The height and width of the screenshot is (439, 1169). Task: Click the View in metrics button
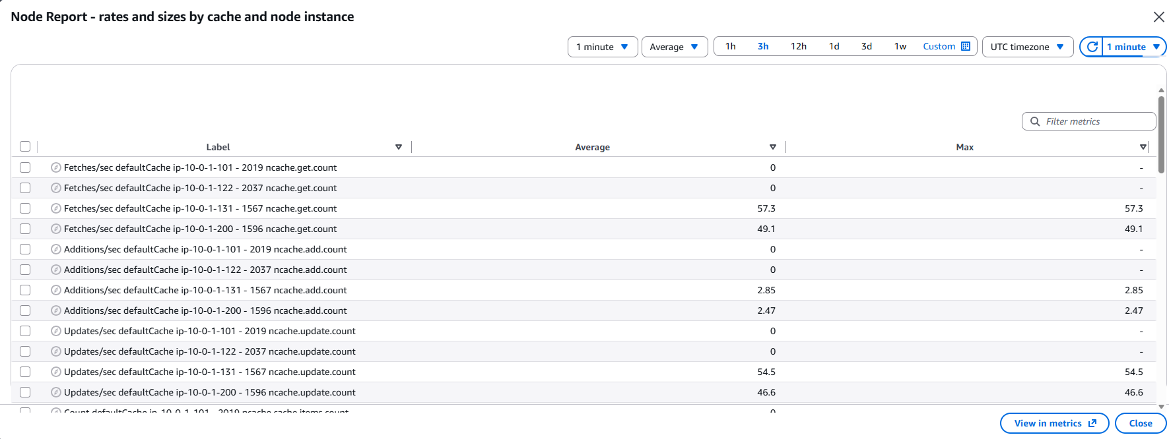pyautogui.click(x=1055, y=423)
